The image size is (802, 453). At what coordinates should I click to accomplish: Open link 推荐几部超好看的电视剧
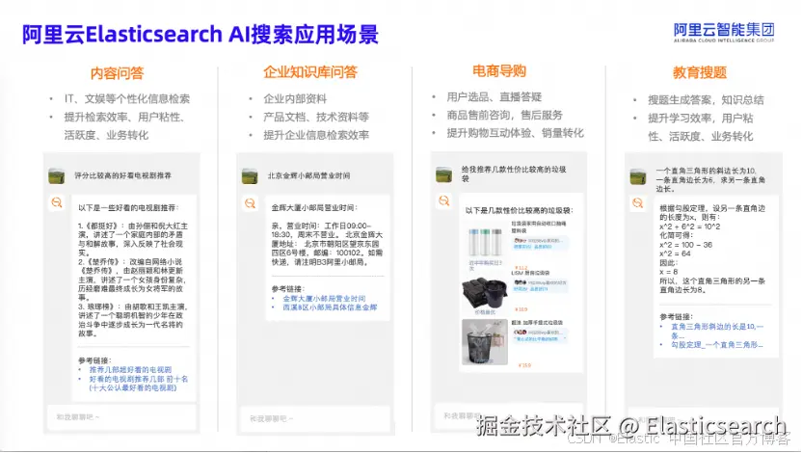click(130, 369)
